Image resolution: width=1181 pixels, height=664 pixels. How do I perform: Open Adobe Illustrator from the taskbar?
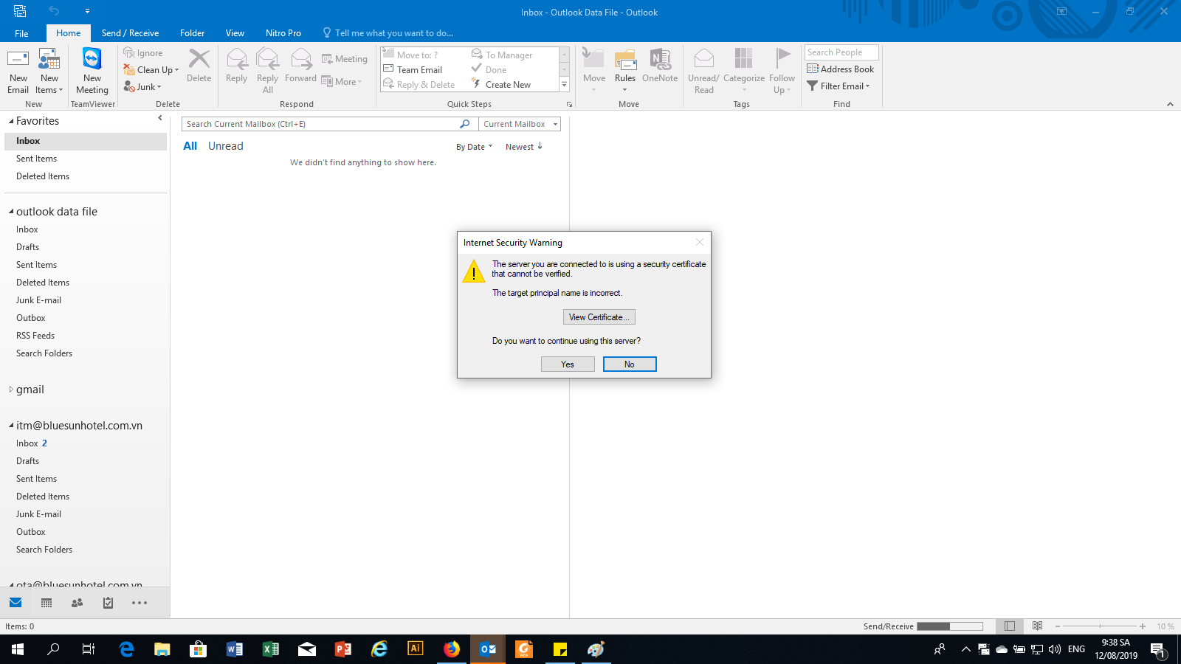tap(416, 649)
